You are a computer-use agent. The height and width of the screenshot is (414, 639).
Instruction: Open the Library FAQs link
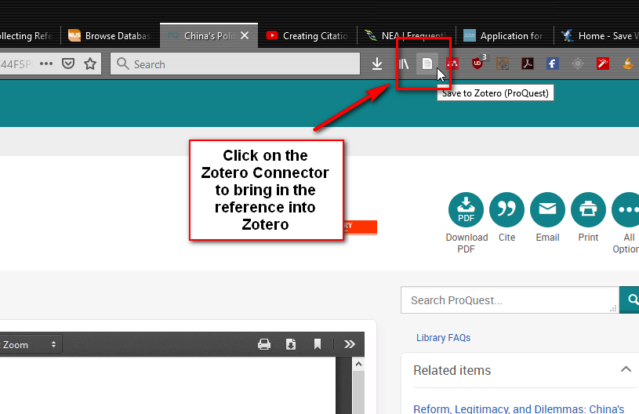(444, 338)
